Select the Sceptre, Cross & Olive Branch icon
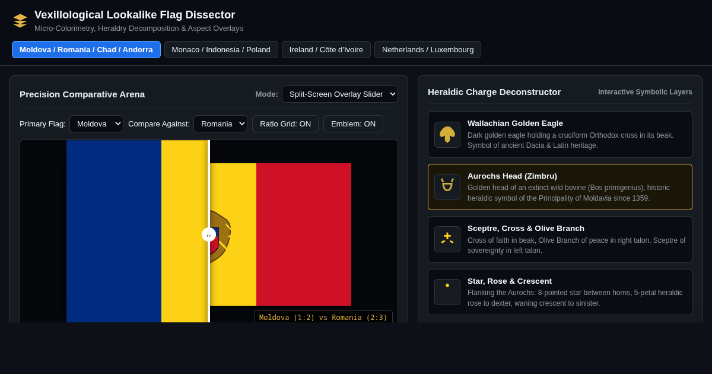The image size is (712, 374). (x=447, y=239)
